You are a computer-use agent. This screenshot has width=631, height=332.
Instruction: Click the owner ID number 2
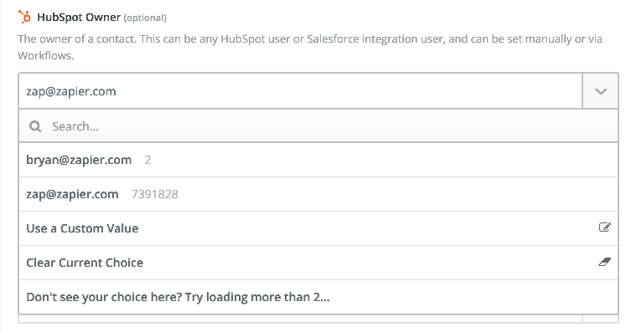point(147,160)
